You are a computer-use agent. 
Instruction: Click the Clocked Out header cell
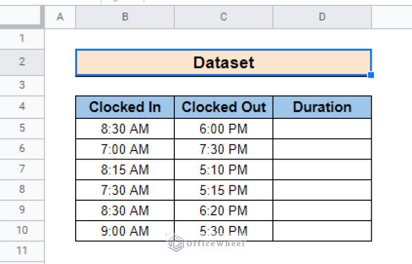(223, 107)
